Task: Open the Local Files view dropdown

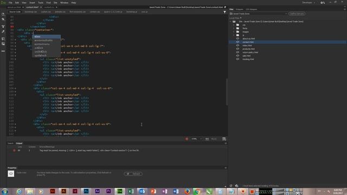Action: point(235,18)
